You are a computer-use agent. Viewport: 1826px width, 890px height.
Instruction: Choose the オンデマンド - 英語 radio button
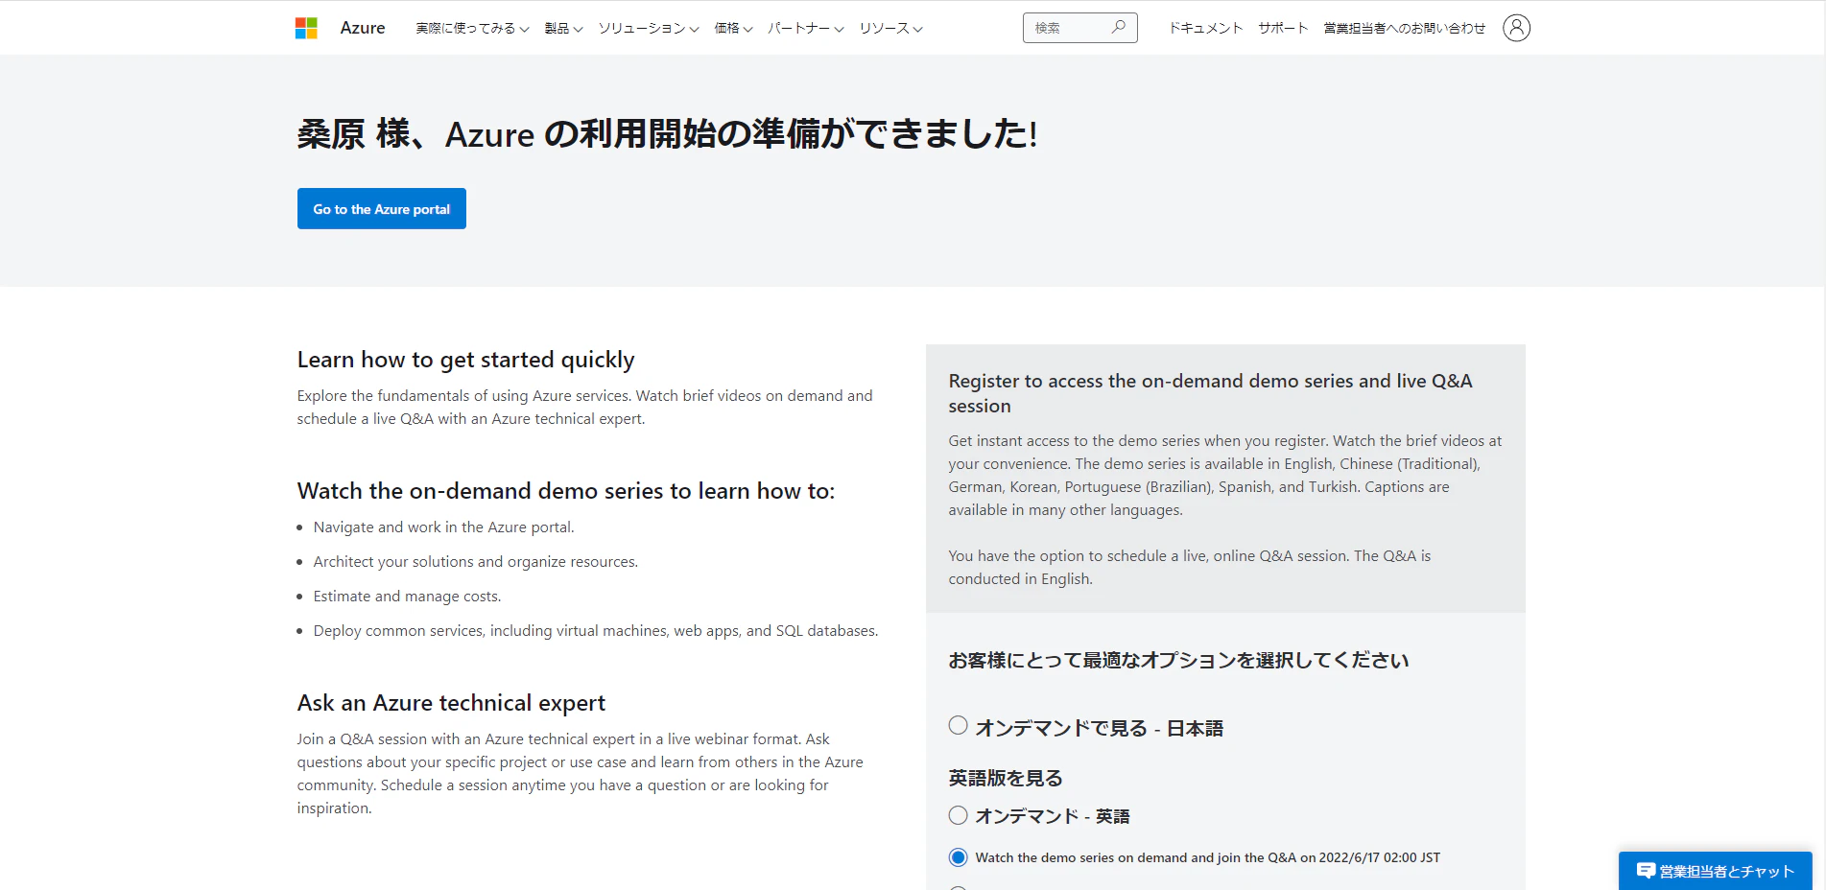(x=958, y=815)
